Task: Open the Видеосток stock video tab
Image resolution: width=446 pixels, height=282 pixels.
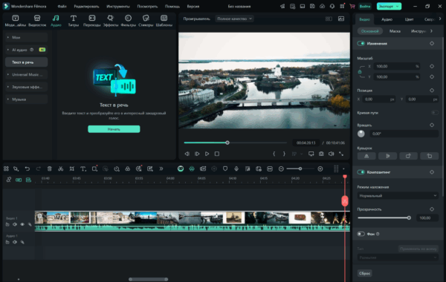Action: tap(37, 21)
